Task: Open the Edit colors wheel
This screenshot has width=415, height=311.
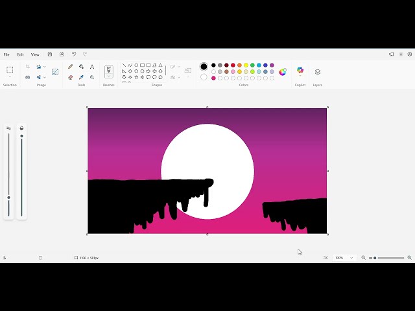Action: pos(283,72)
